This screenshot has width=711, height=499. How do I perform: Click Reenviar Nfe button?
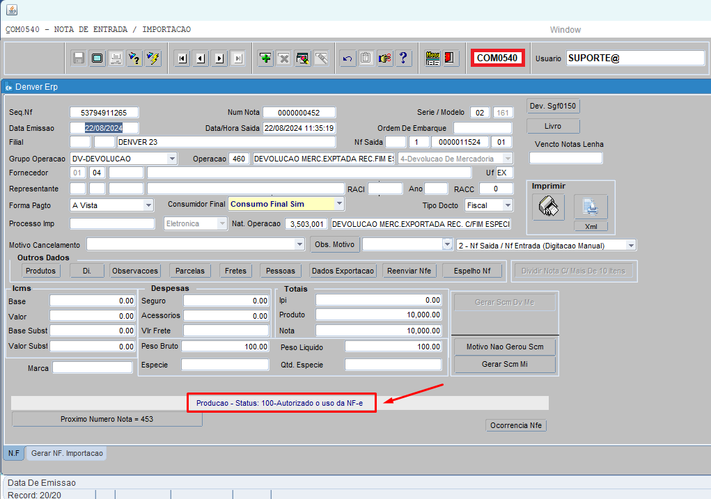[x=409, y=271]
